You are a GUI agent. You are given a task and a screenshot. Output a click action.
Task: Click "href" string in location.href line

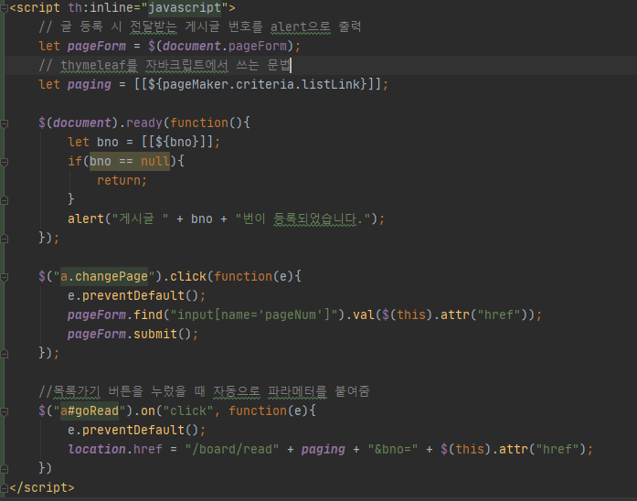coord(557,450)
